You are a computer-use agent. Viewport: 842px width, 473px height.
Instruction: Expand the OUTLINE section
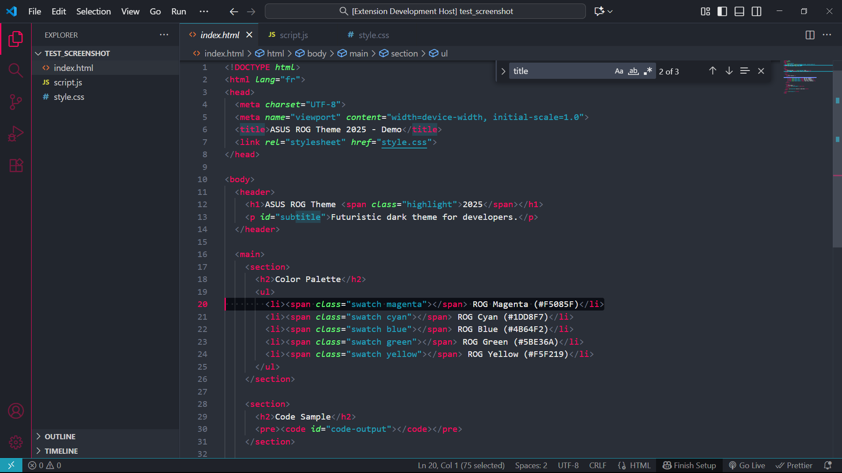60,437
